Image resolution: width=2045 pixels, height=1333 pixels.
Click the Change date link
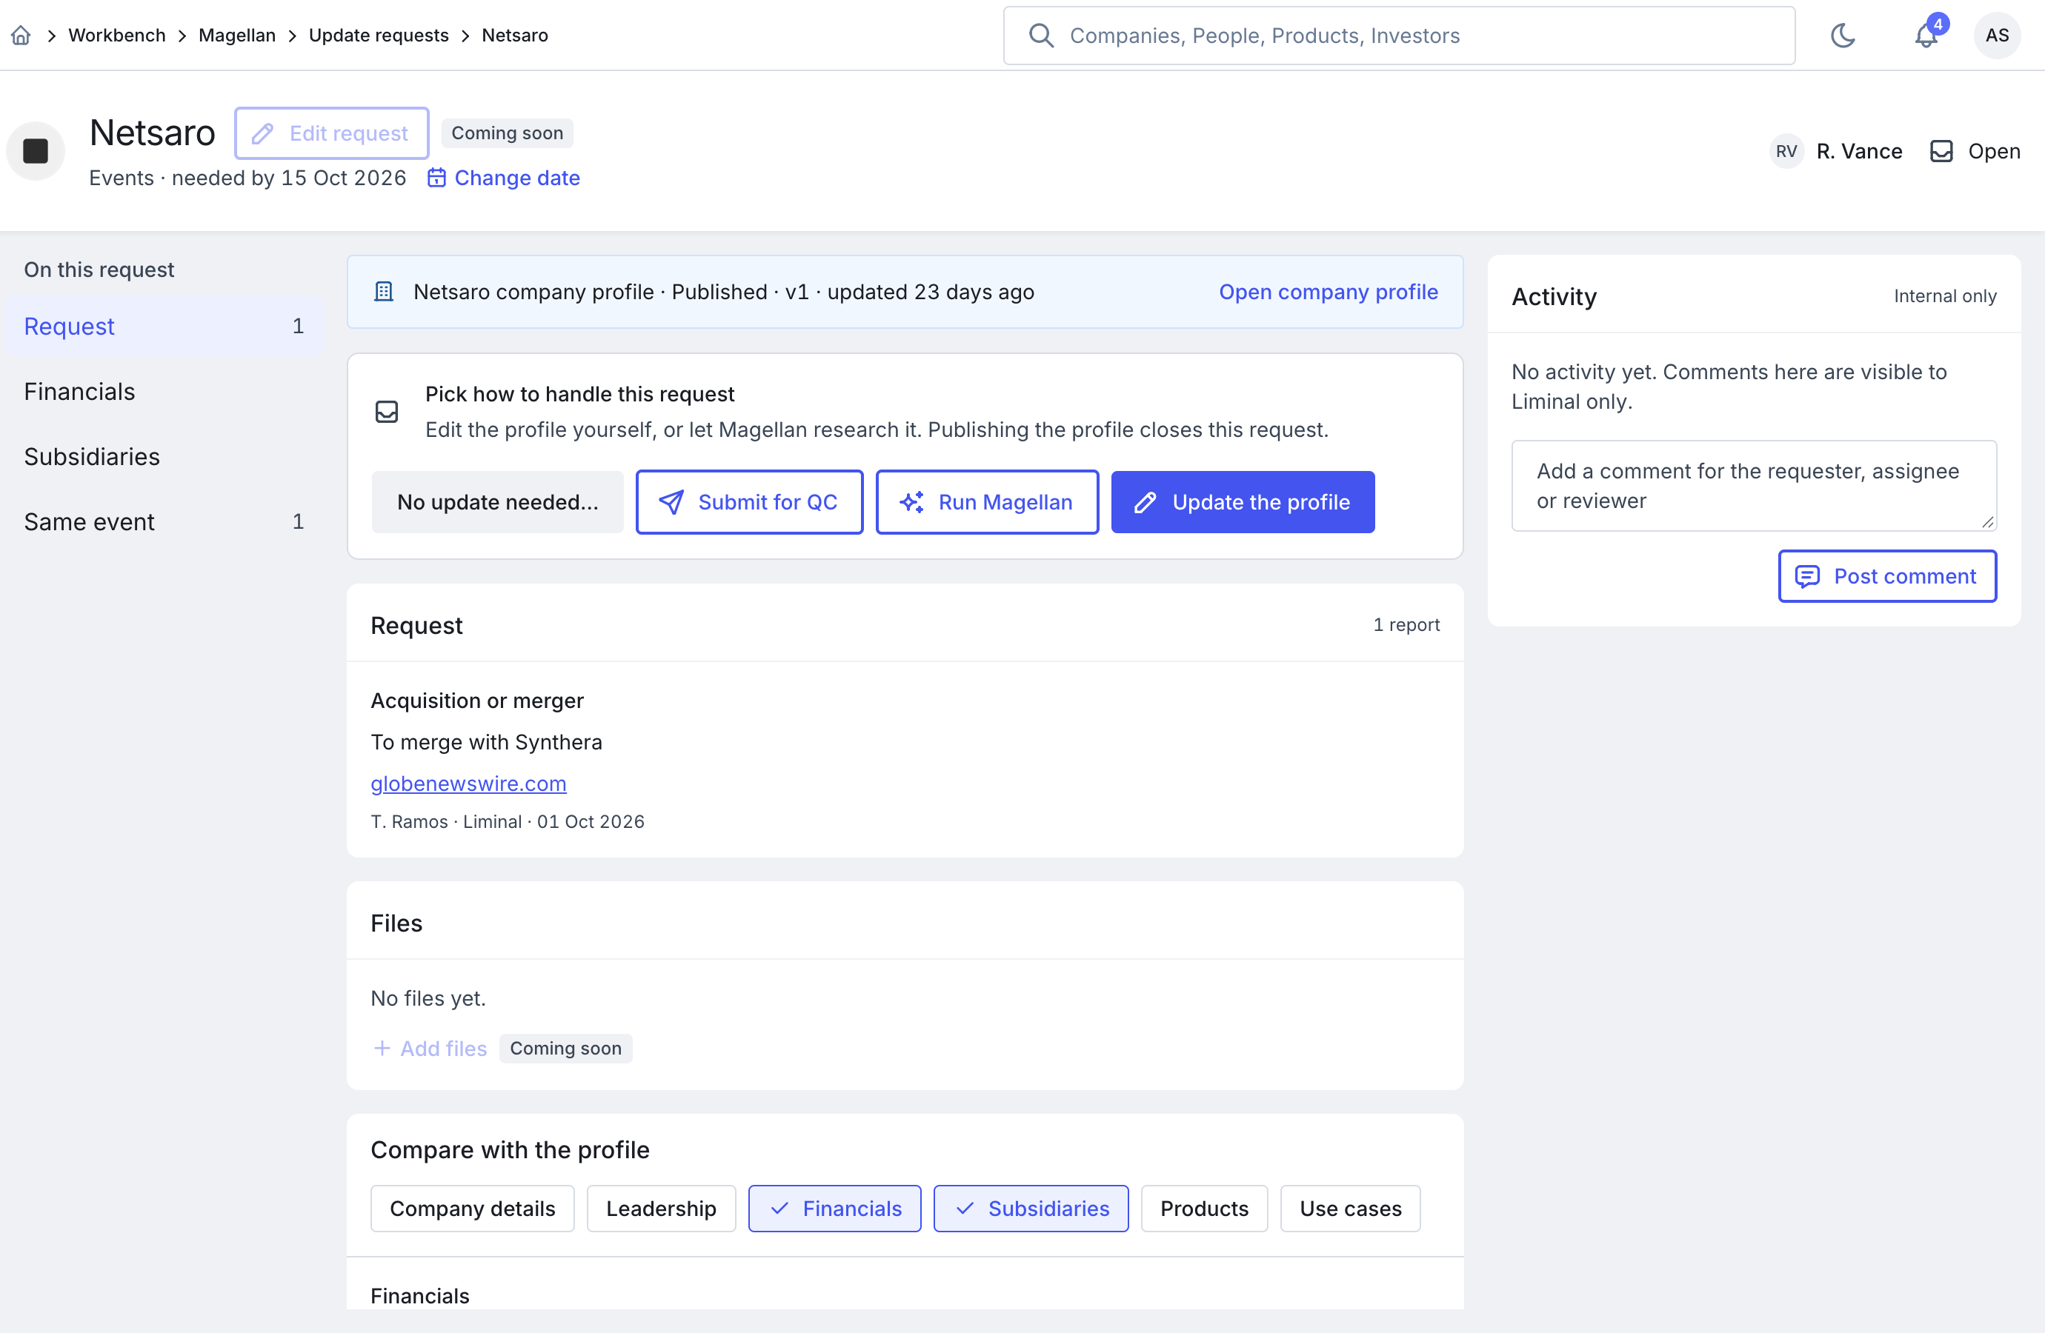[516, 178]
